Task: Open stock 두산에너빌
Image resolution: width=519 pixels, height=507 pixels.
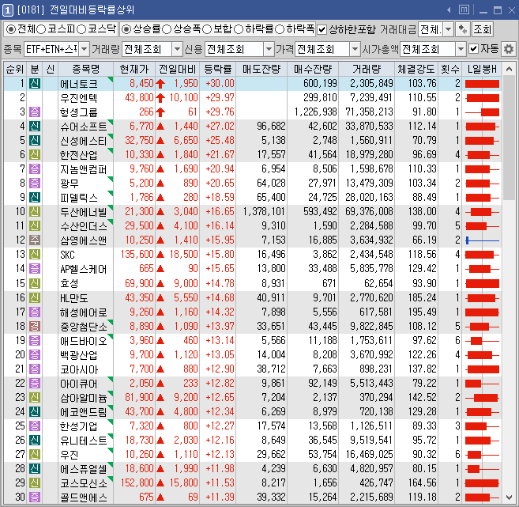Action: tap(84, 212)
